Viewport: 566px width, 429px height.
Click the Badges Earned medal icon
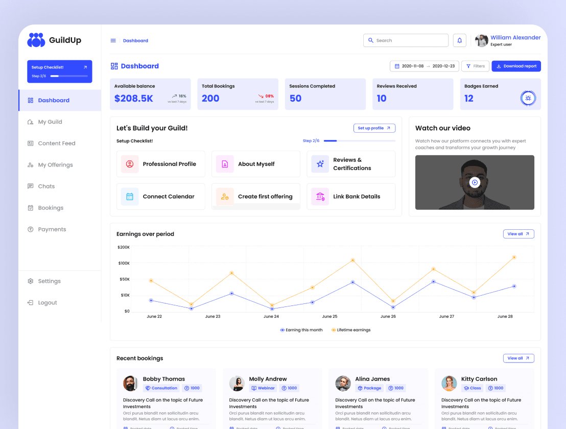coord(528,98)
